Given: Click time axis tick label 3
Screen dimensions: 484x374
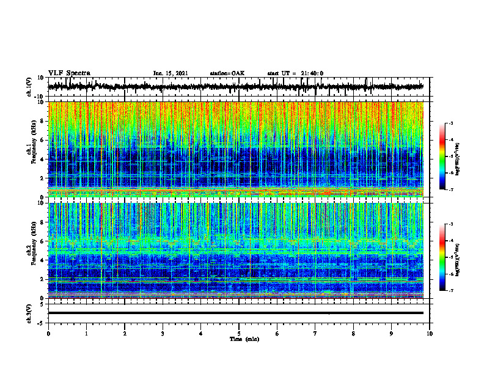Looking at the screenshot, I should point(163,334).
